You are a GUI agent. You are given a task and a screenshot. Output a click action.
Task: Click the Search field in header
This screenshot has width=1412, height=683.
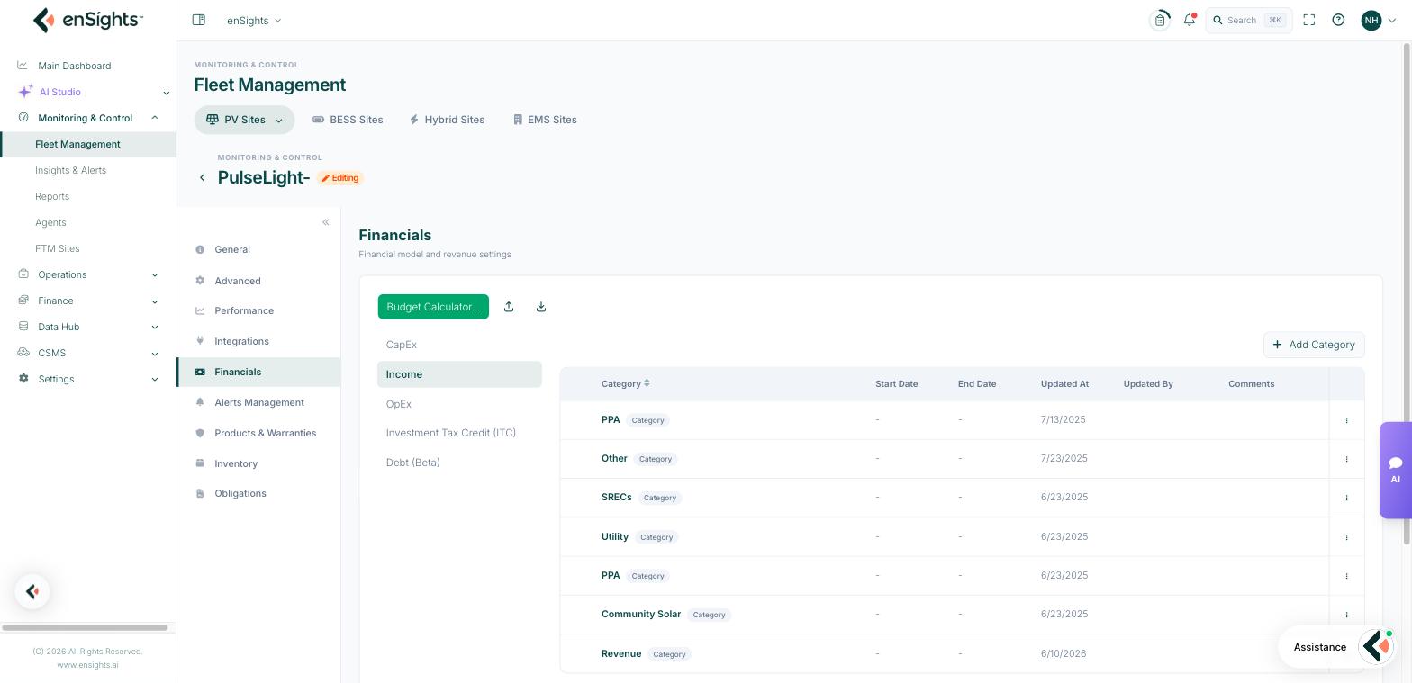(1249, 20)
